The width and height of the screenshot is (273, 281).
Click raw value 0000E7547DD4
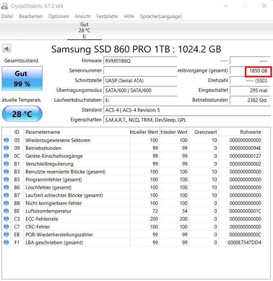244,243
